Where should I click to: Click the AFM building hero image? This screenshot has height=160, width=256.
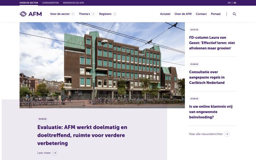pos(102,65)
